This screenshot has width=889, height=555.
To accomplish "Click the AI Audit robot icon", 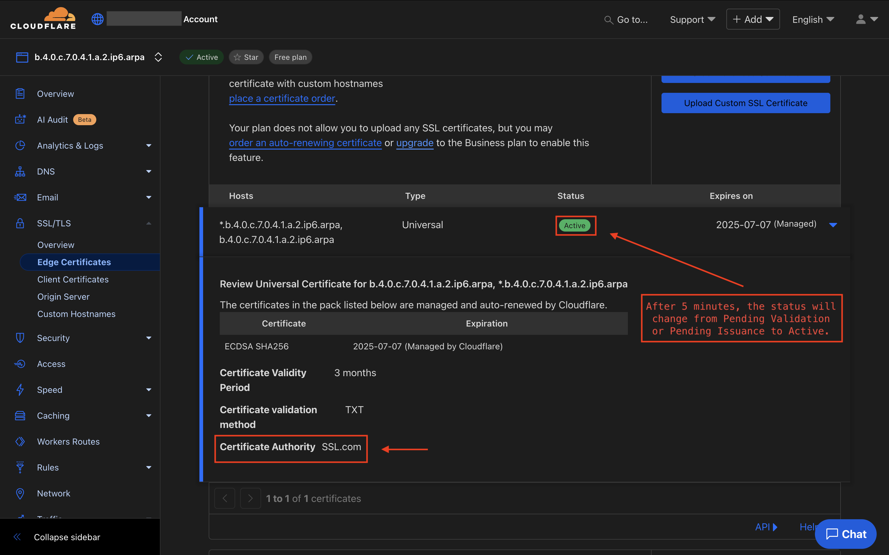I will 20,119.
